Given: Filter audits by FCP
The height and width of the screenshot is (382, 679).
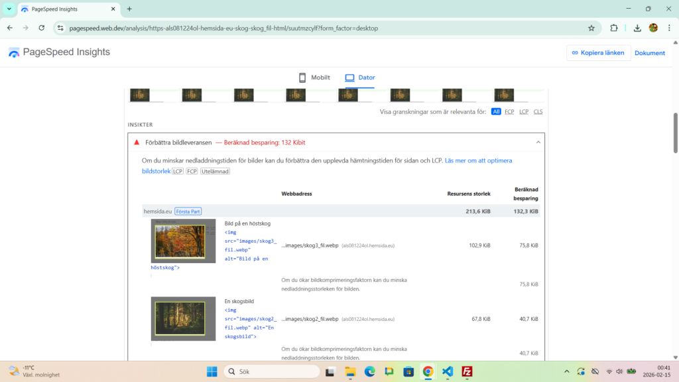Looking at the screenshot, I should [509, 111].
